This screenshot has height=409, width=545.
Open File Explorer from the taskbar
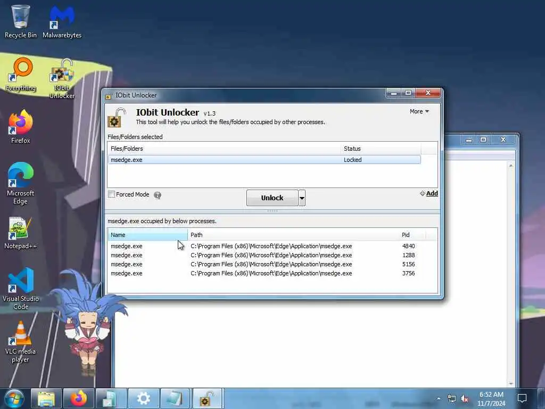tap(46, 398)
